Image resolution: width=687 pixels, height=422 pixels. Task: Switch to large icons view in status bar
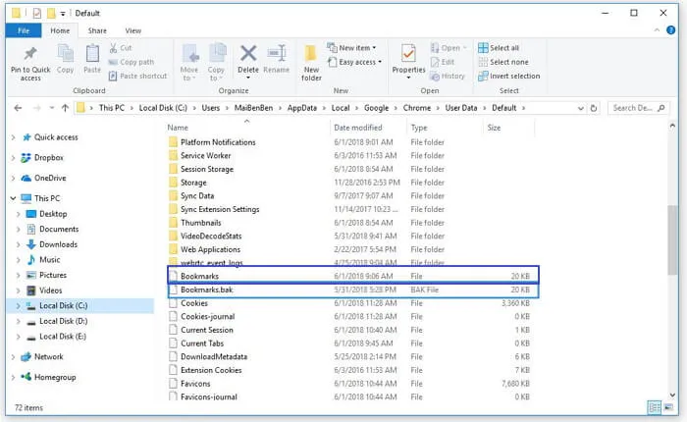pos(668,406)
